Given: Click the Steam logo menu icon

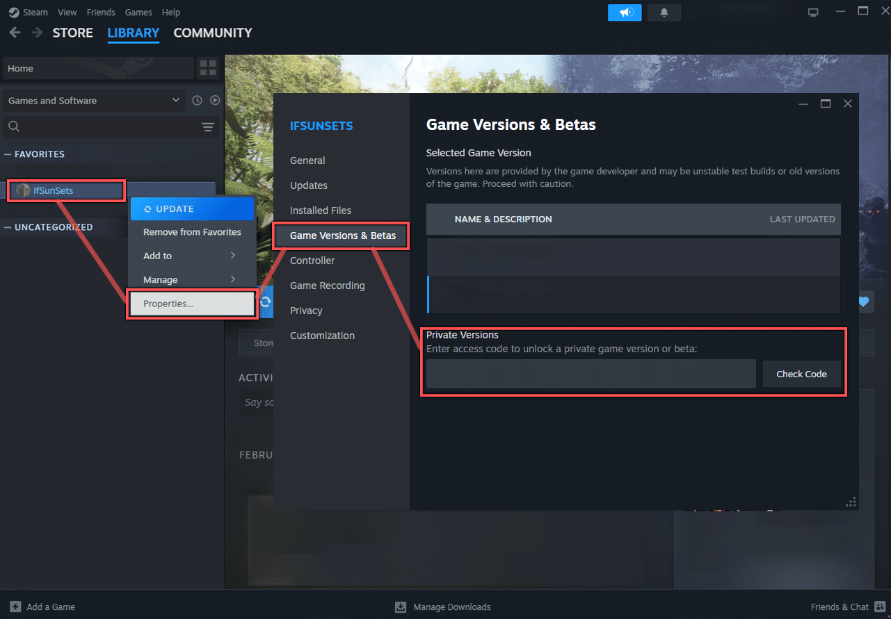Looking at the screenshot, I should click(x=14, y=13).
